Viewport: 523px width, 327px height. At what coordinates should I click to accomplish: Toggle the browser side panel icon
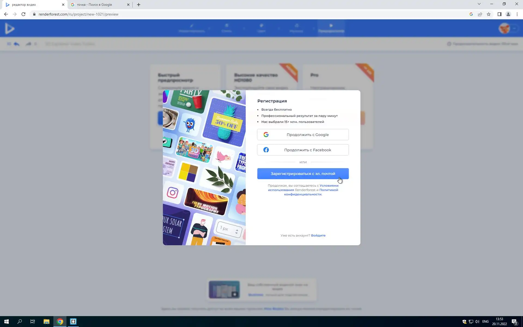[x=499, y=14]
